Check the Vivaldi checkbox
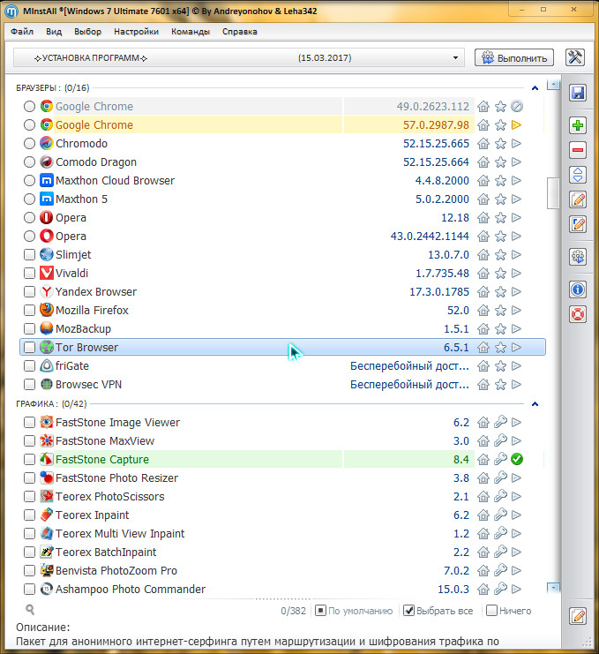The width and height of the screenshot is (599, 654). (x=29, y=274)
